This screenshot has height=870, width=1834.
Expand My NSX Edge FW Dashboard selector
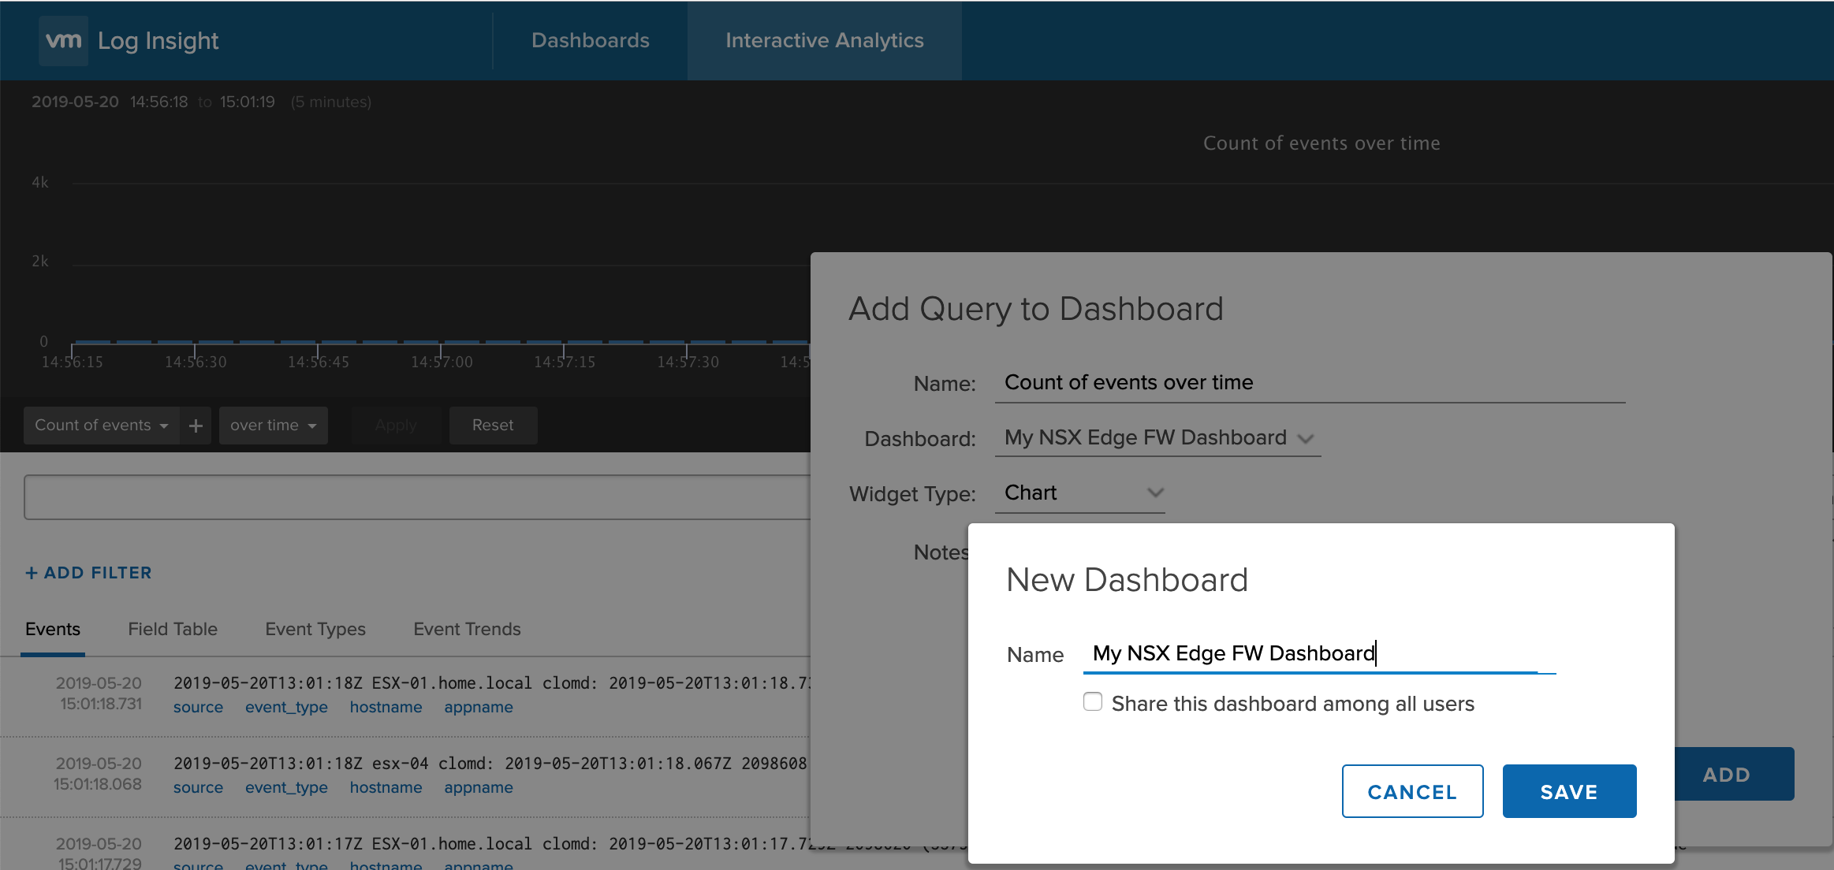1145,438
